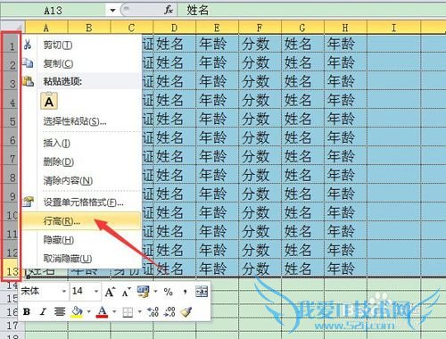This screenshot has width=446, height=339.
Task: Select column C header
Action: (x=131, y=28)
